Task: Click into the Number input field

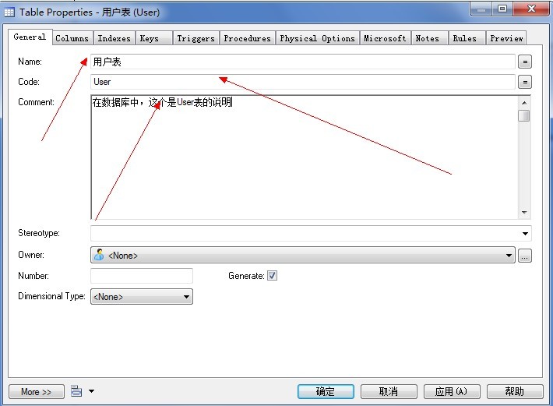Action: pos(142,276)
